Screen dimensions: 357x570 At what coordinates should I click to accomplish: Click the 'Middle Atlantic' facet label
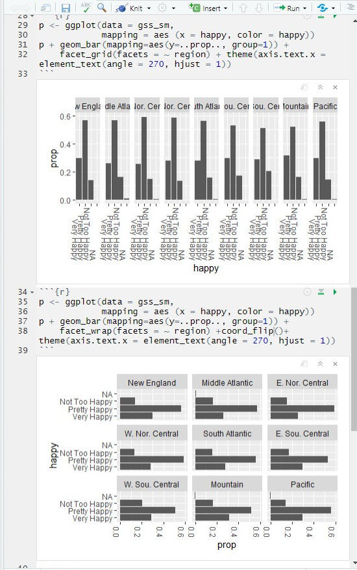tap(227, 383)
